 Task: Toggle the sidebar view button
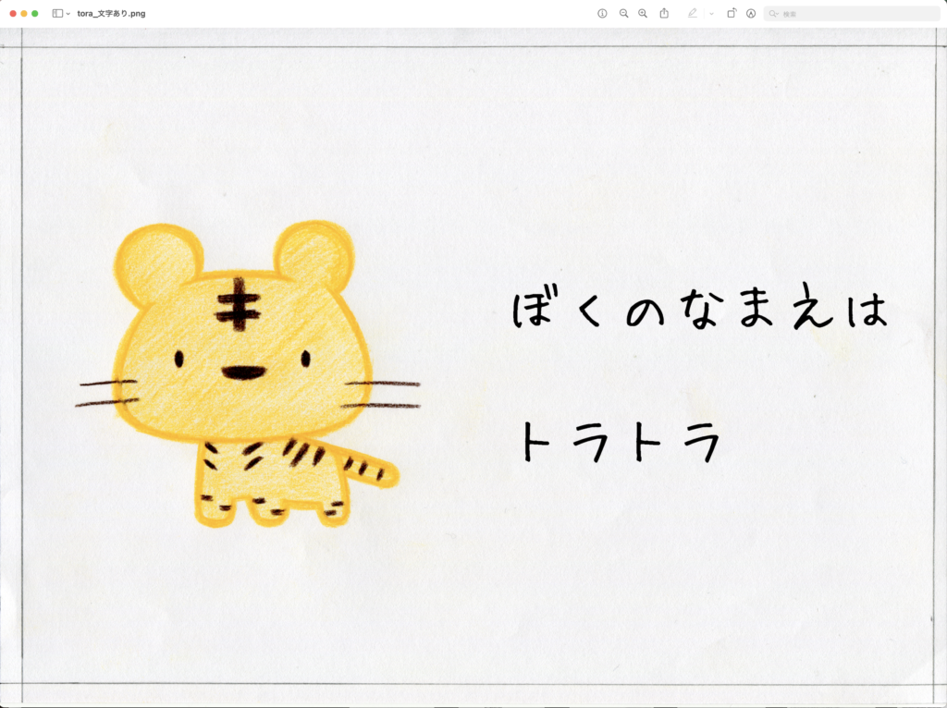[57, 14]
